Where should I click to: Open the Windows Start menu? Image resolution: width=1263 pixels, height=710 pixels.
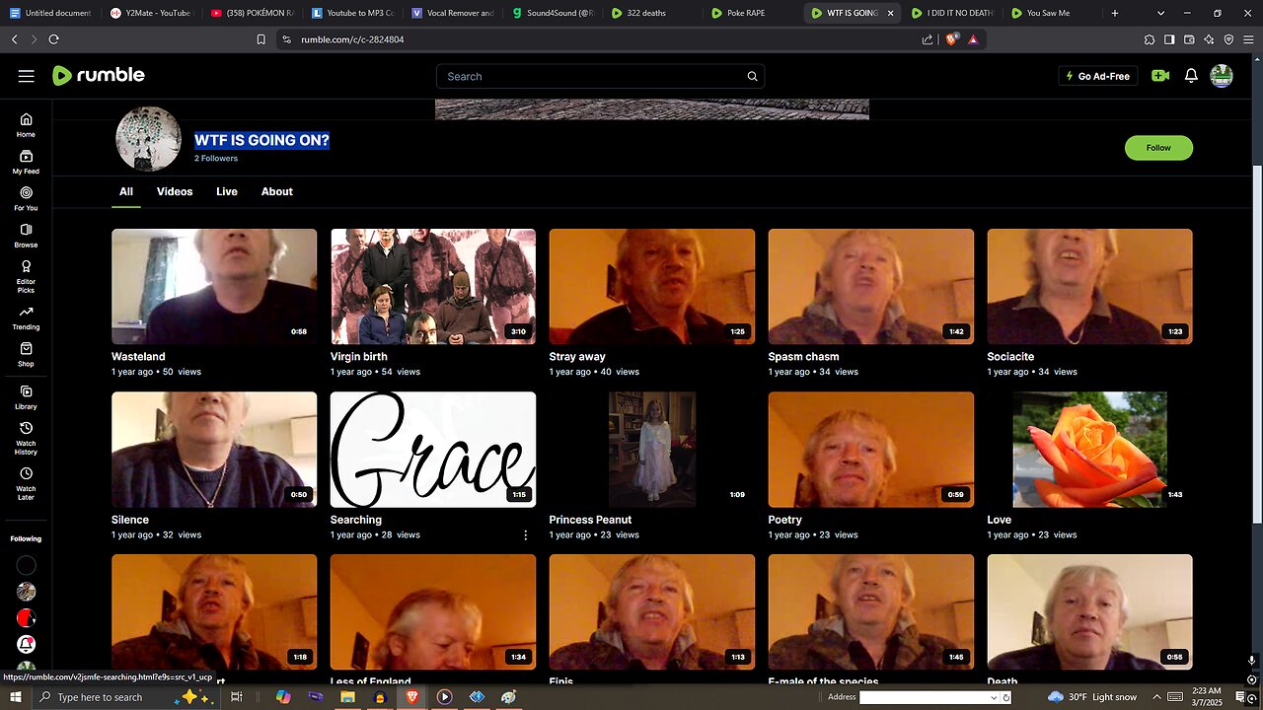(x=16, y=697)
